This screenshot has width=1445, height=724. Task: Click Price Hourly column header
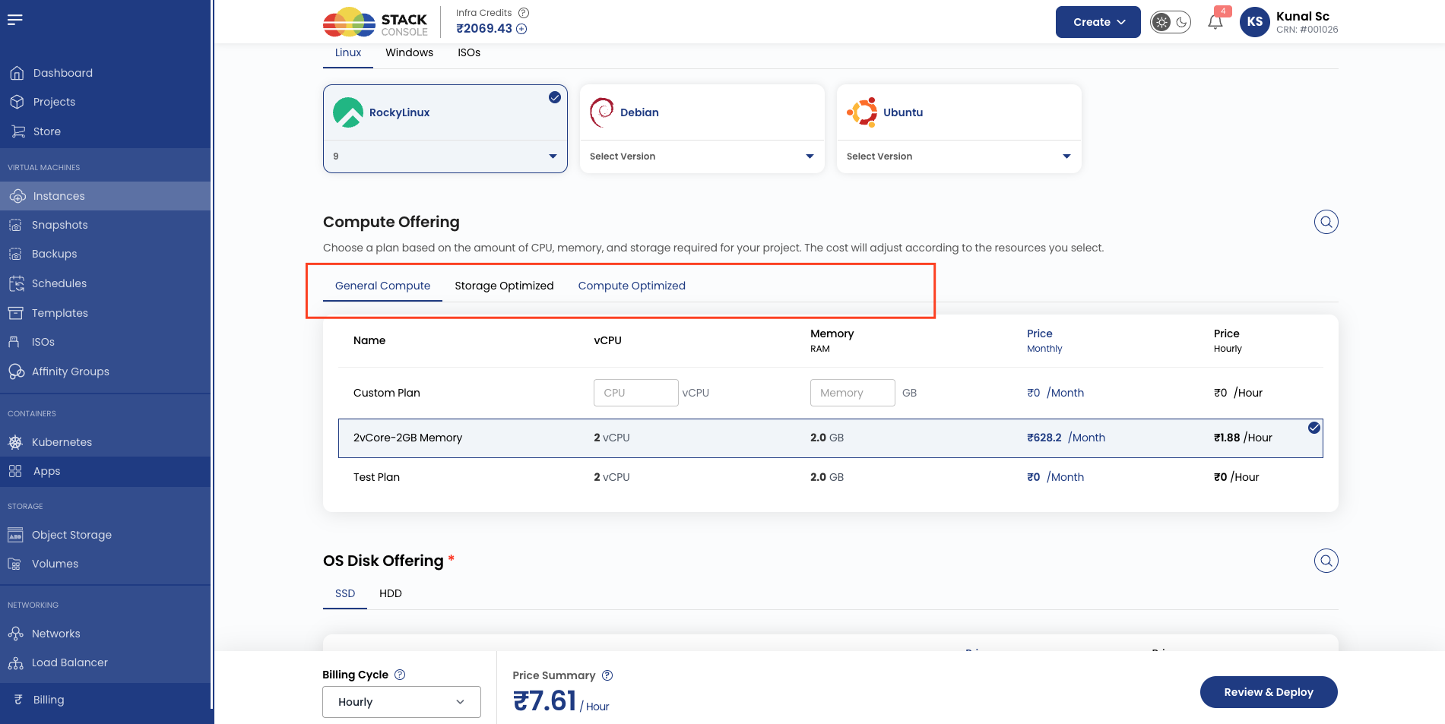tap(1228, 340)
